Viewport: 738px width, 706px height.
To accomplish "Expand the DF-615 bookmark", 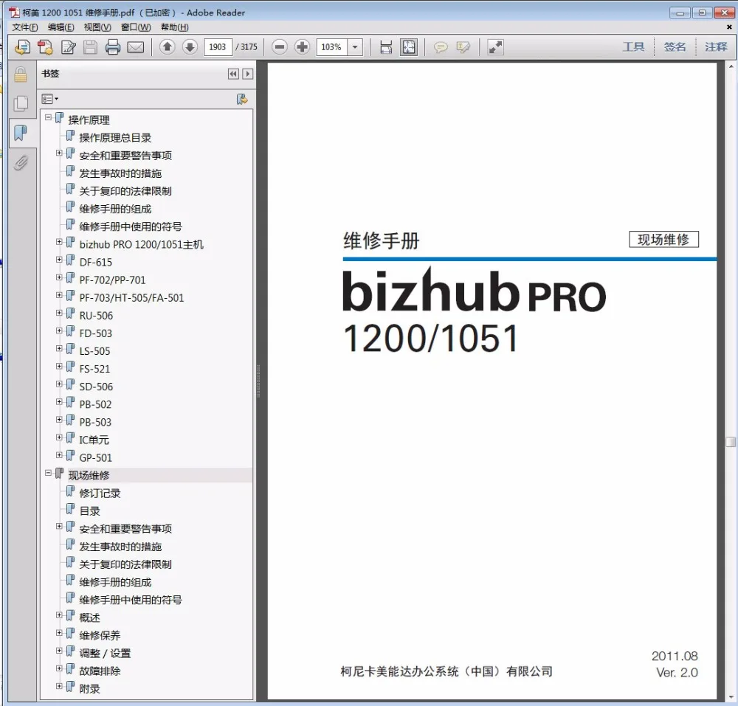I will (59, 260).
